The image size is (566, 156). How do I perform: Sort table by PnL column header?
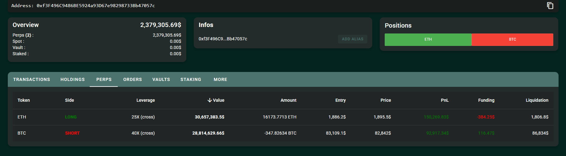tap(445, 100)
